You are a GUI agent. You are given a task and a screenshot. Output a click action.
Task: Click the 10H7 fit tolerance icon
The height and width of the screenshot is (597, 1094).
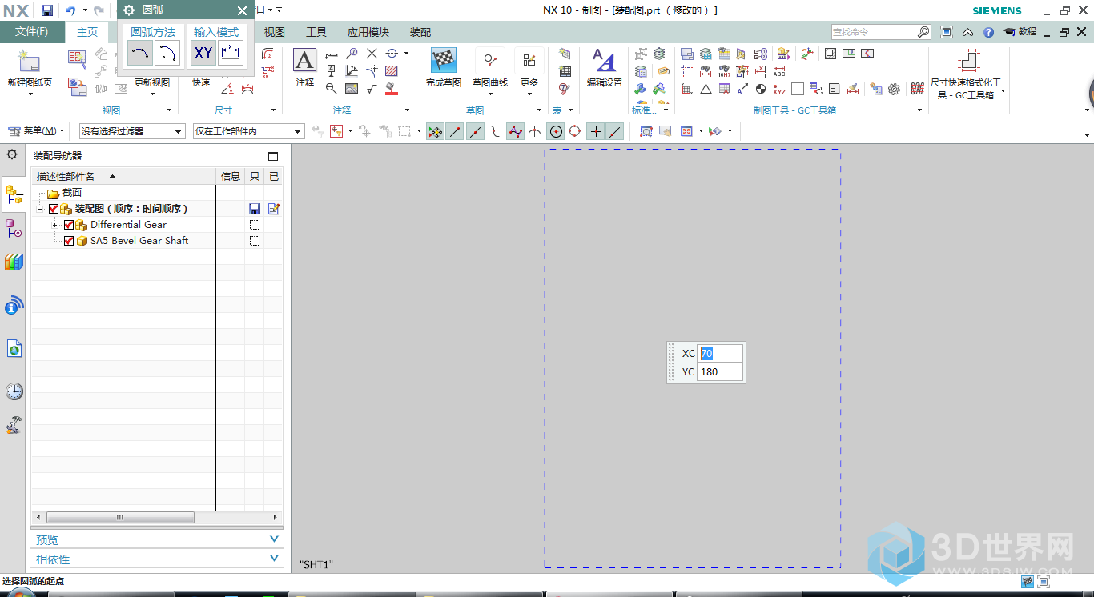[724, 71]
